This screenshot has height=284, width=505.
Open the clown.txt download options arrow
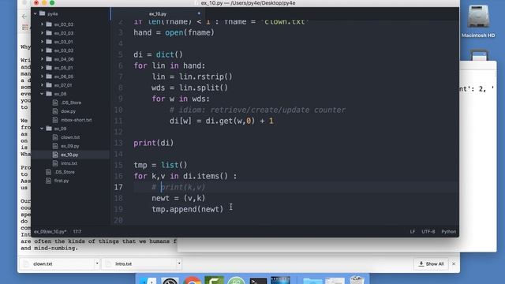(x=97, y=263)
